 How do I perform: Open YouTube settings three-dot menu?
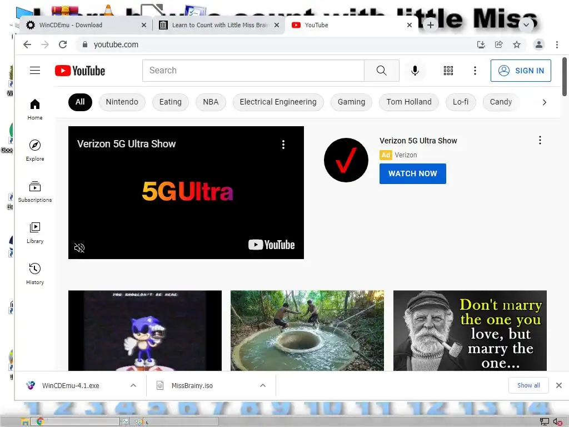[475, 71]
